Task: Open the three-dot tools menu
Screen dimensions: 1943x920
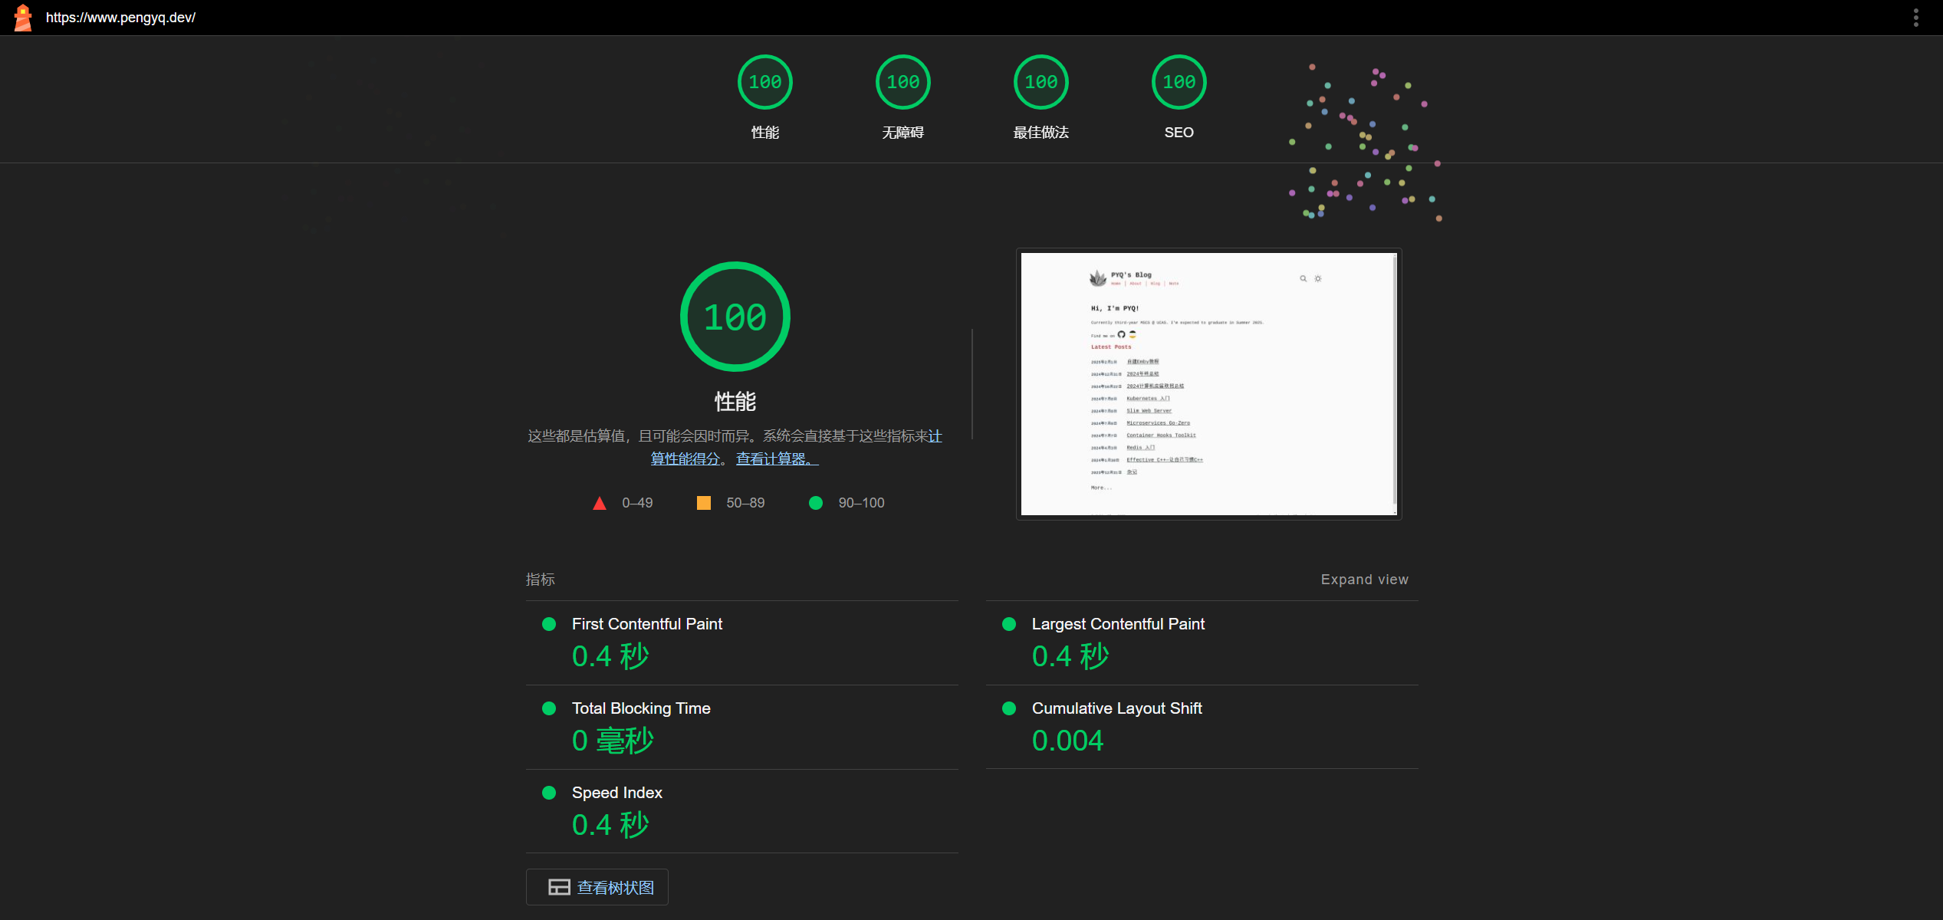Action: (x=1915, y=18)
